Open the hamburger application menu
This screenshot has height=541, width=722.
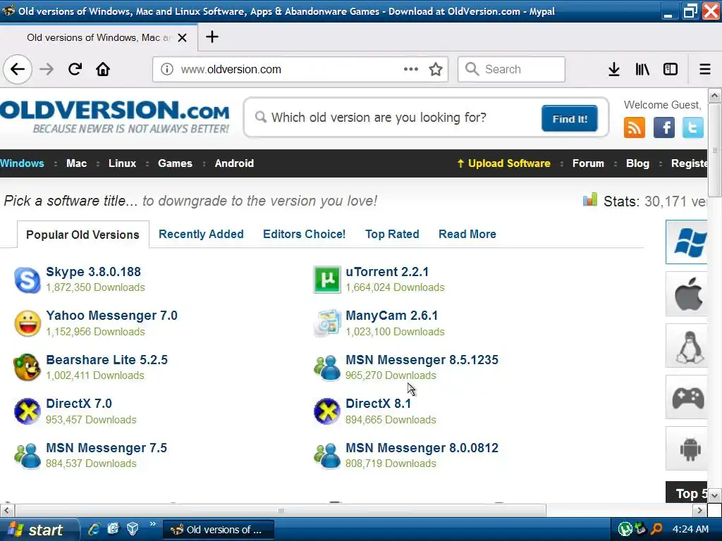[705, 70]
